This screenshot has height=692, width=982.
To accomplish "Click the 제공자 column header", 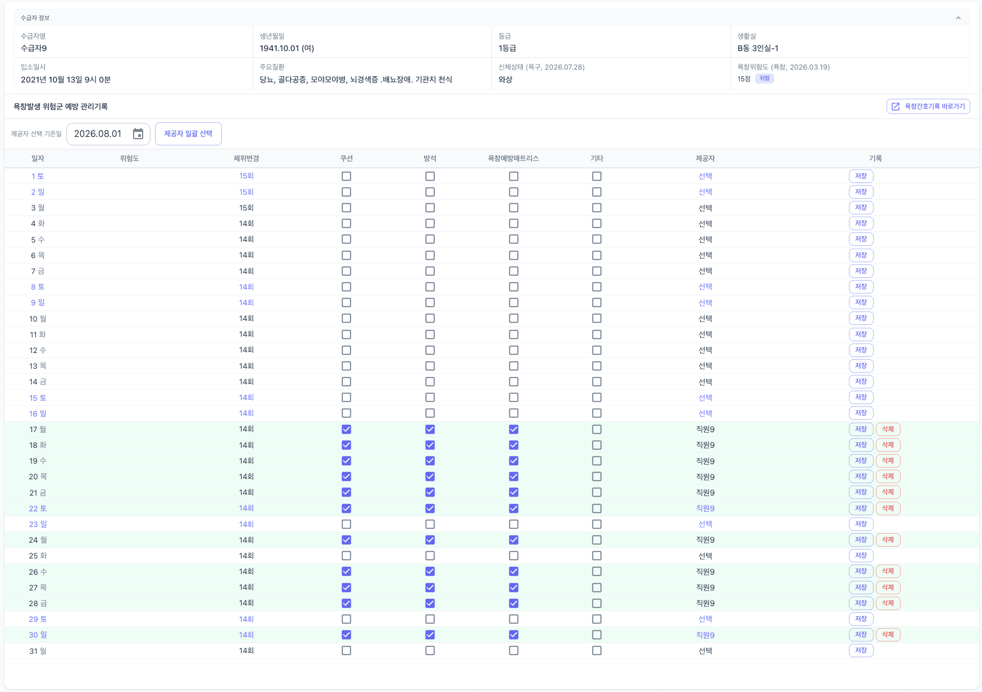I will pos(705,158).
